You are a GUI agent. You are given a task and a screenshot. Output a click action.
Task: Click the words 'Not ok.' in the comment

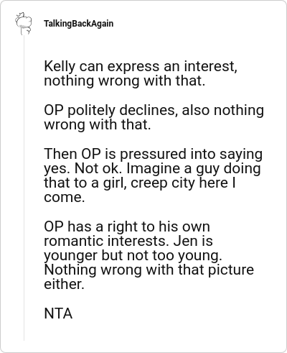(x=99, y=169)
